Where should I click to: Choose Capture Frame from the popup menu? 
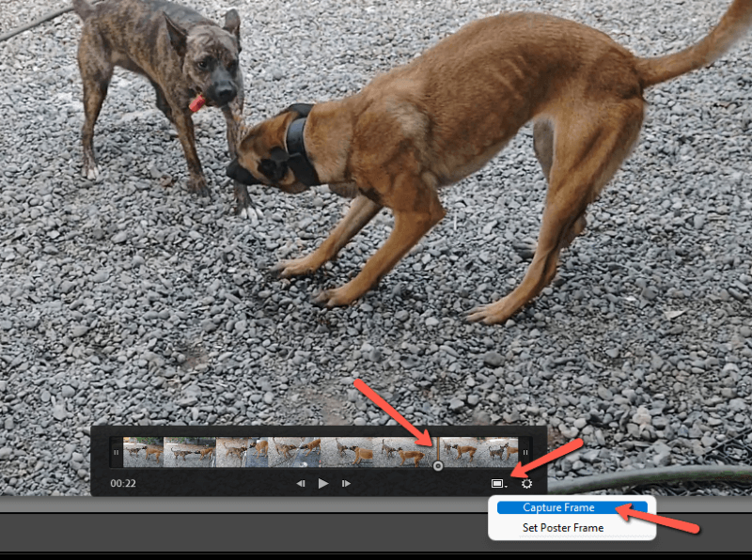572,507
